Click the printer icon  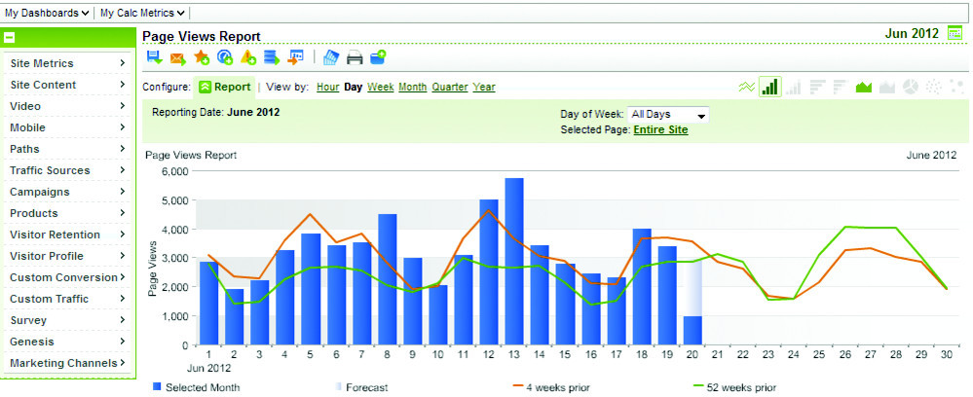[x=355, y=58]
